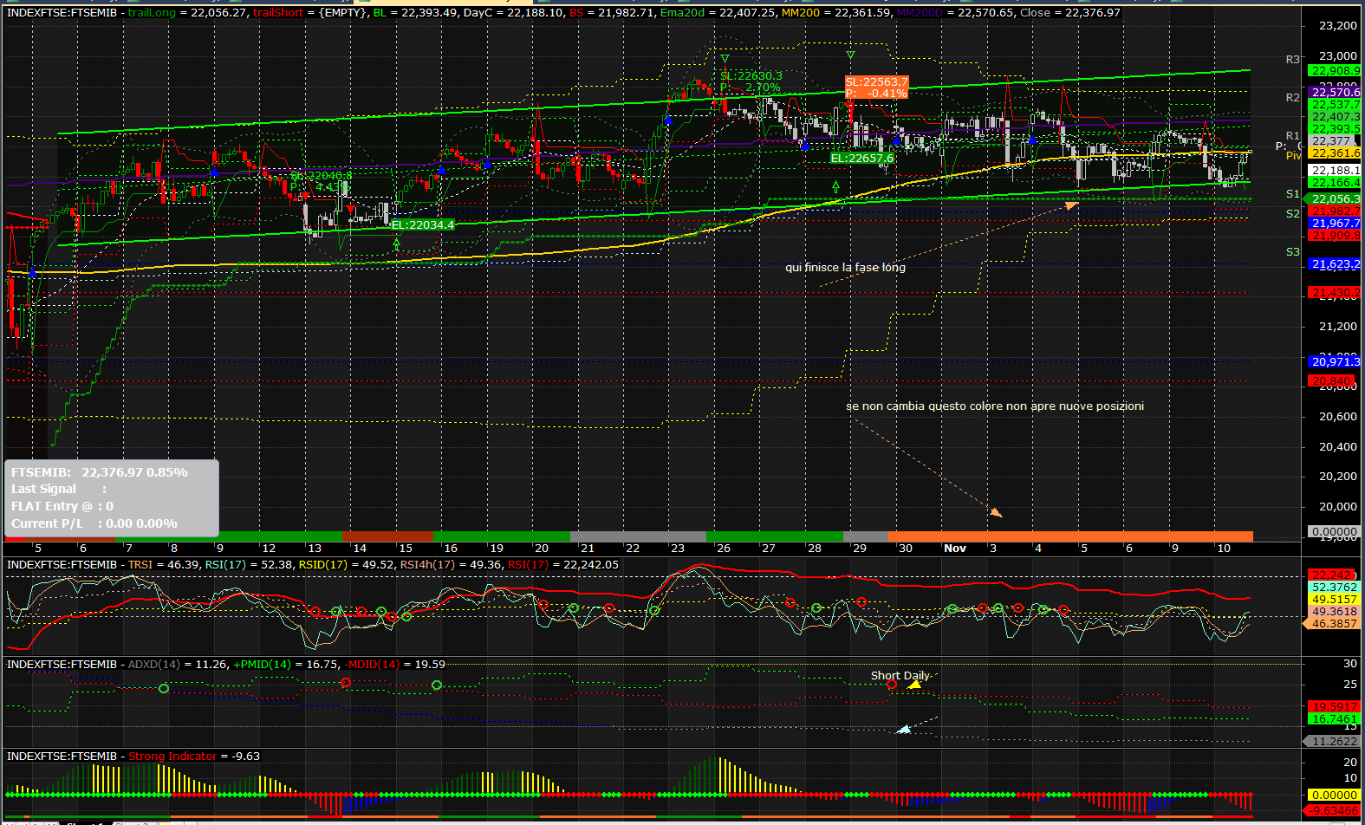
Task: Select the EL:22034.4 entry level annotation
Action: pyautogui.click(x=422, y=224)
